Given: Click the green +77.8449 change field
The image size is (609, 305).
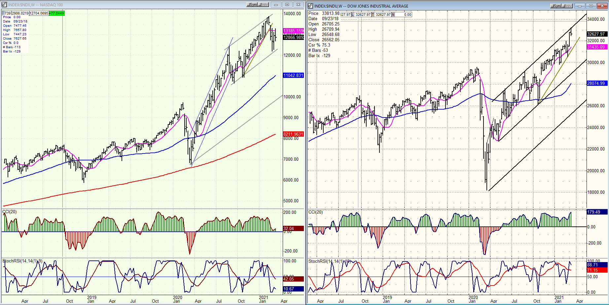Looking at the screenshot, I should click(x=57, y=13).
